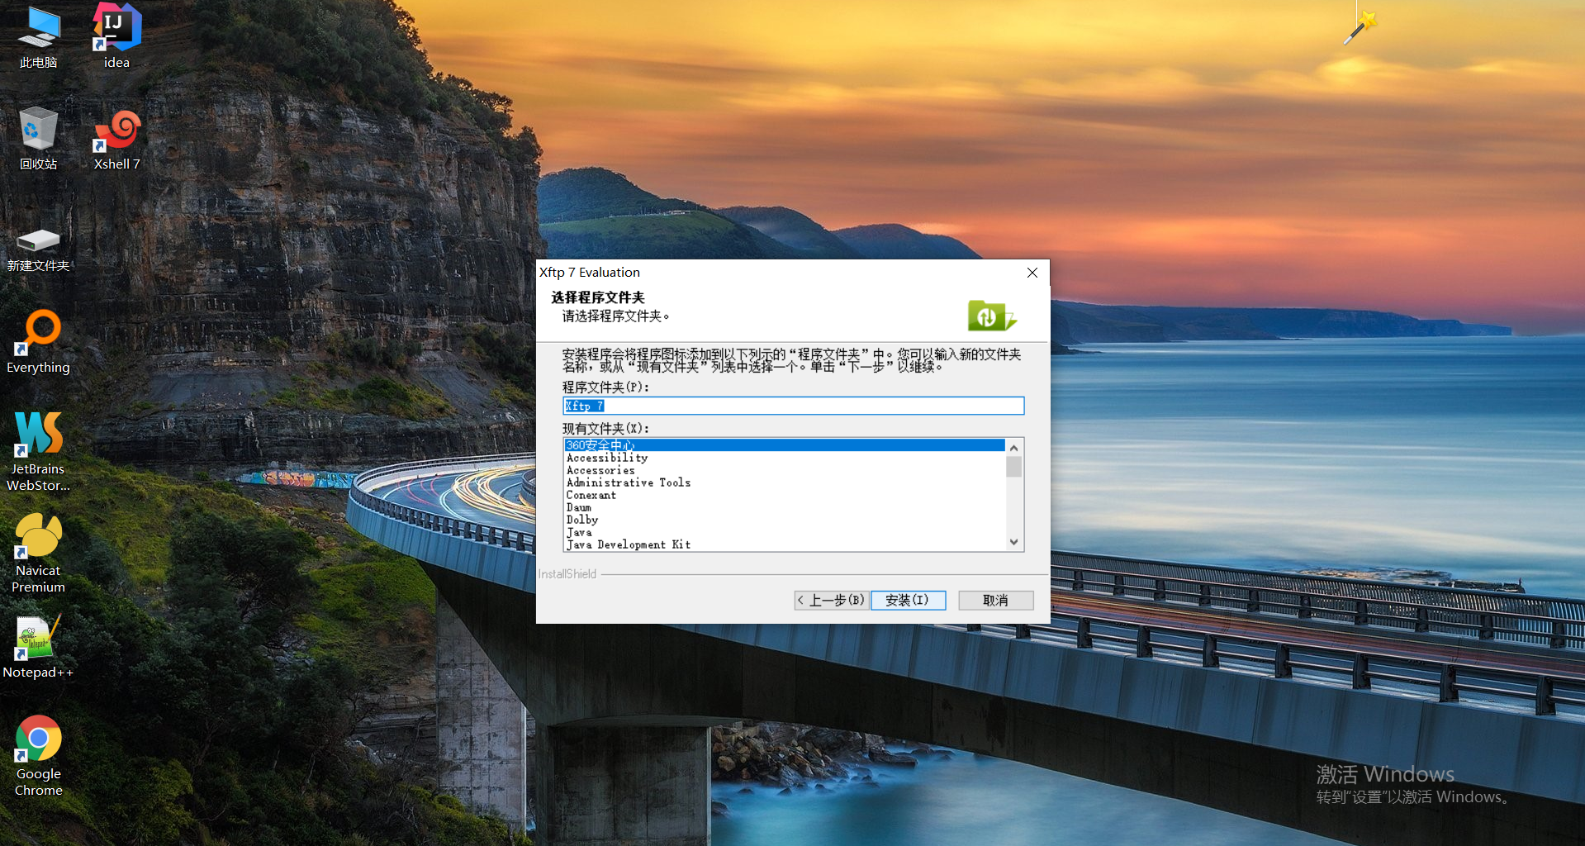
Task: Select 360安全中心 in existing folders list
Action: coord(784,445)
